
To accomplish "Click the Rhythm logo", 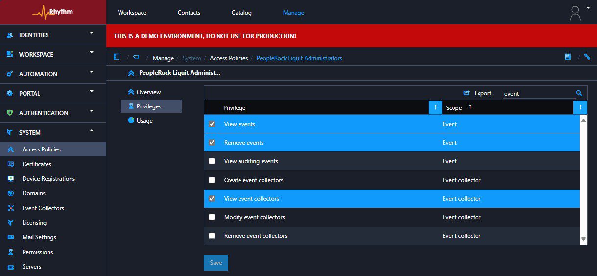I will click(x=53, y=12).
